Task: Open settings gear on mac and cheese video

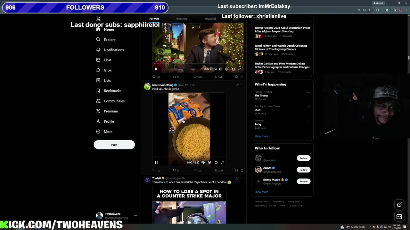Action: pos(209,162)
